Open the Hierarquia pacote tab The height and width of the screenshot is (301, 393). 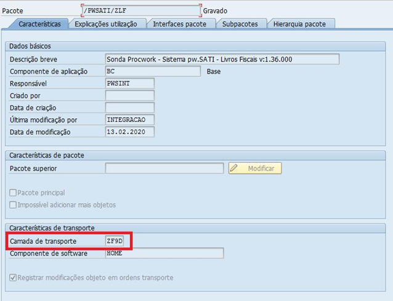pyautogui.click(x=299, y=24)
